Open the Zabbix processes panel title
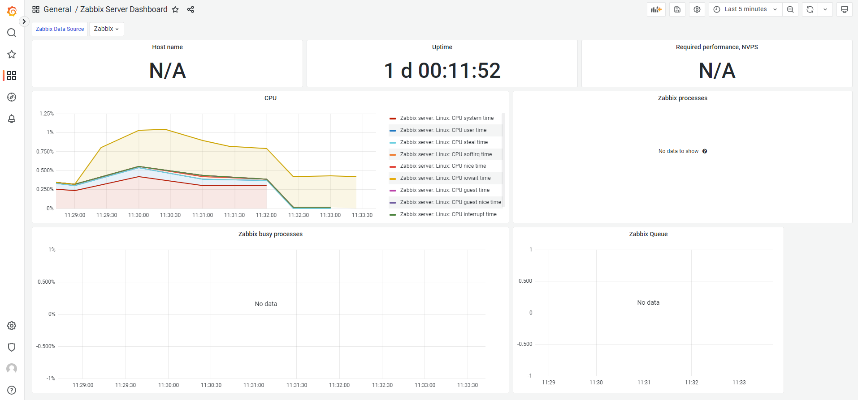The image size is (858, 400). click(682, 98)
